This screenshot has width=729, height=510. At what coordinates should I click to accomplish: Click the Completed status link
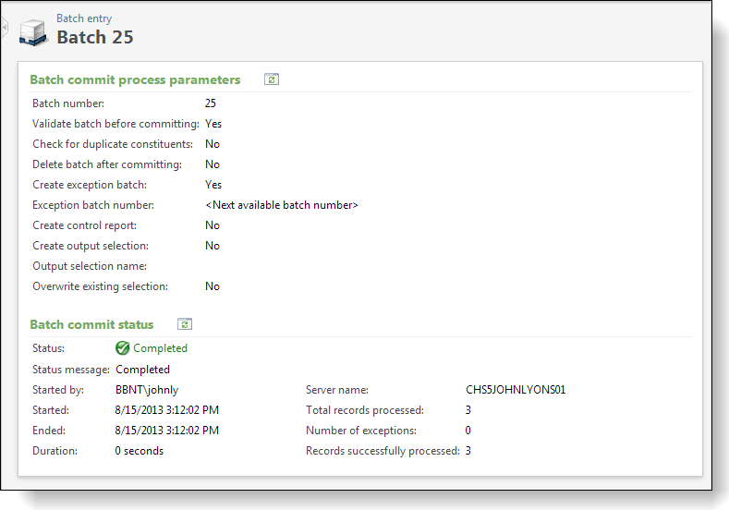click(160, 348)
